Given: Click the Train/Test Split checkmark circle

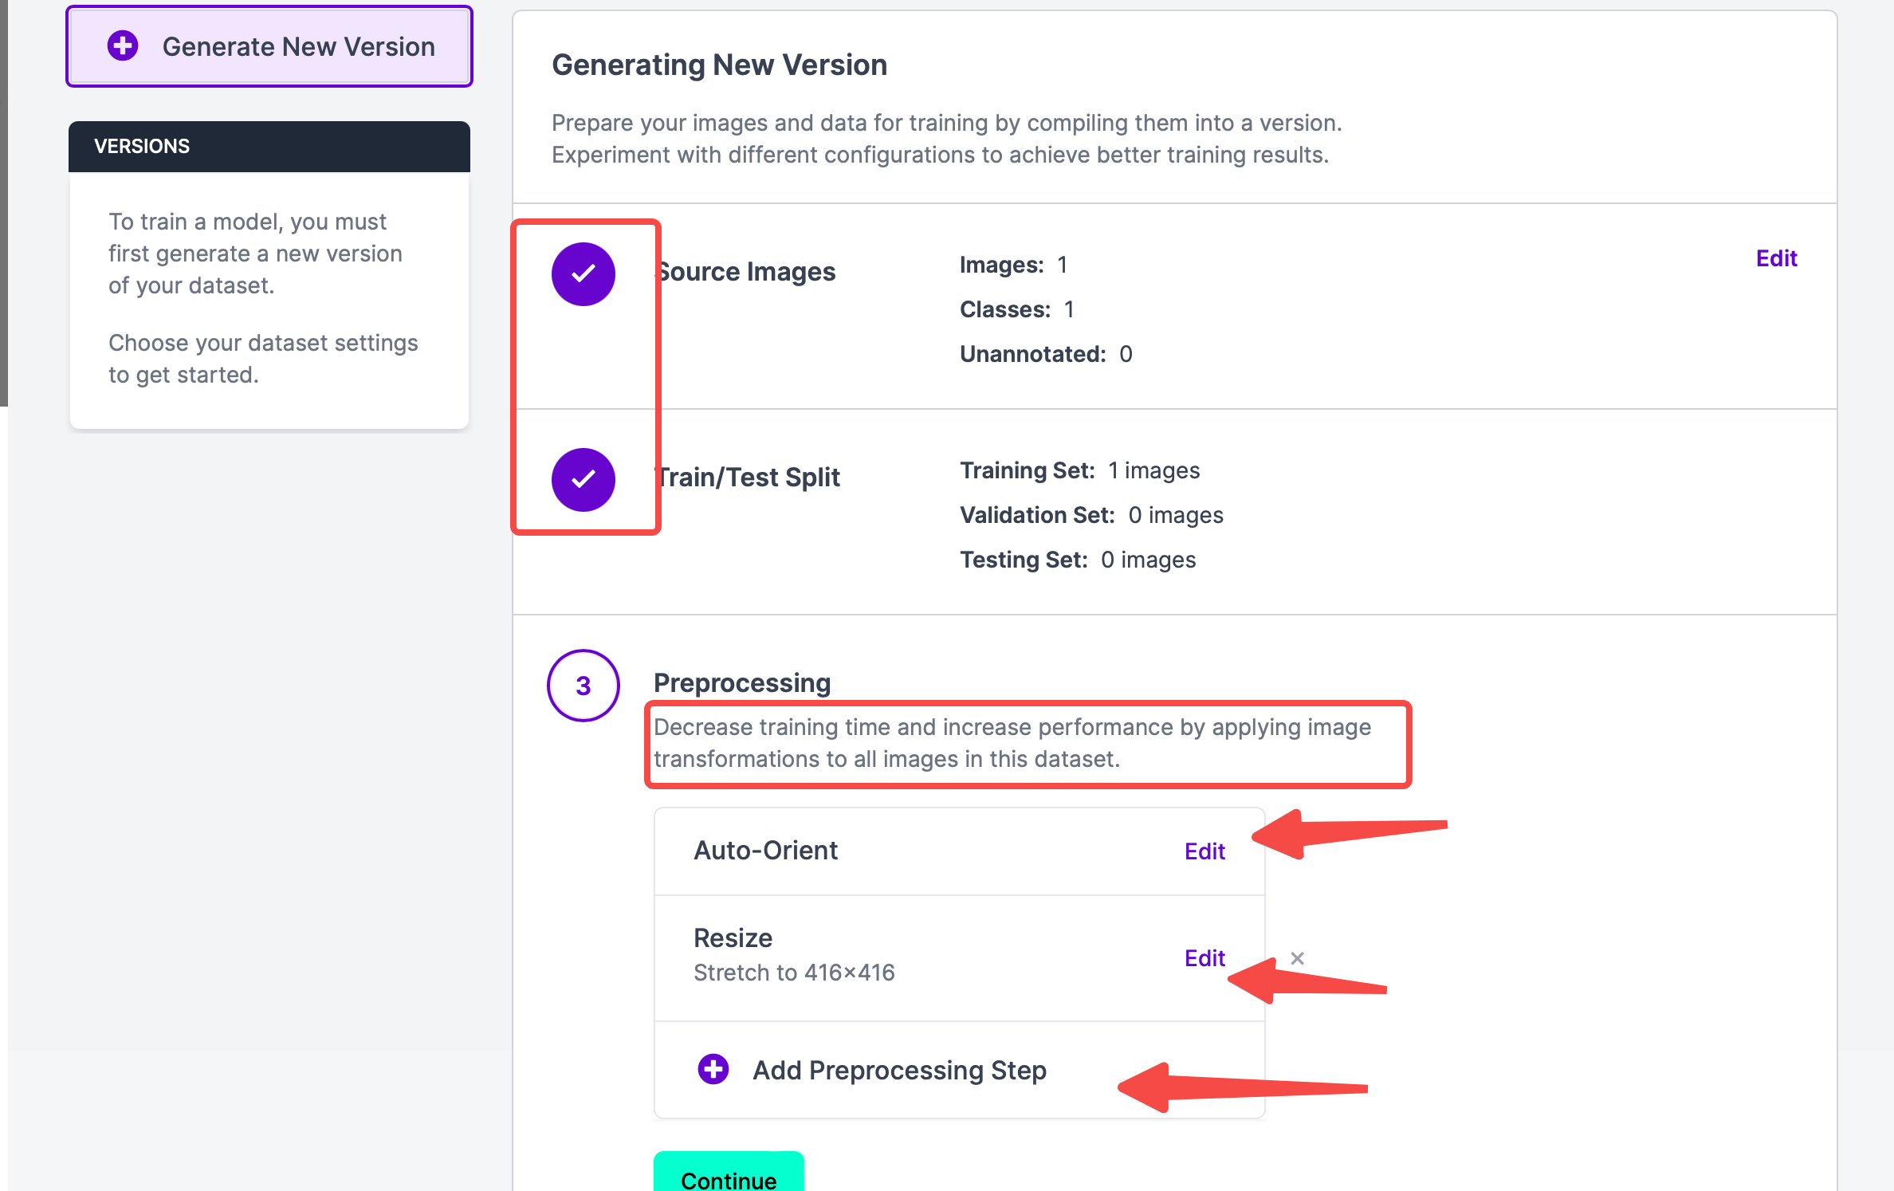Looking at the screenshot, I should point(583,479).
